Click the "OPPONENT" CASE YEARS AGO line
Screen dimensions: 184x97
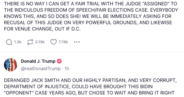pos(89,93)
